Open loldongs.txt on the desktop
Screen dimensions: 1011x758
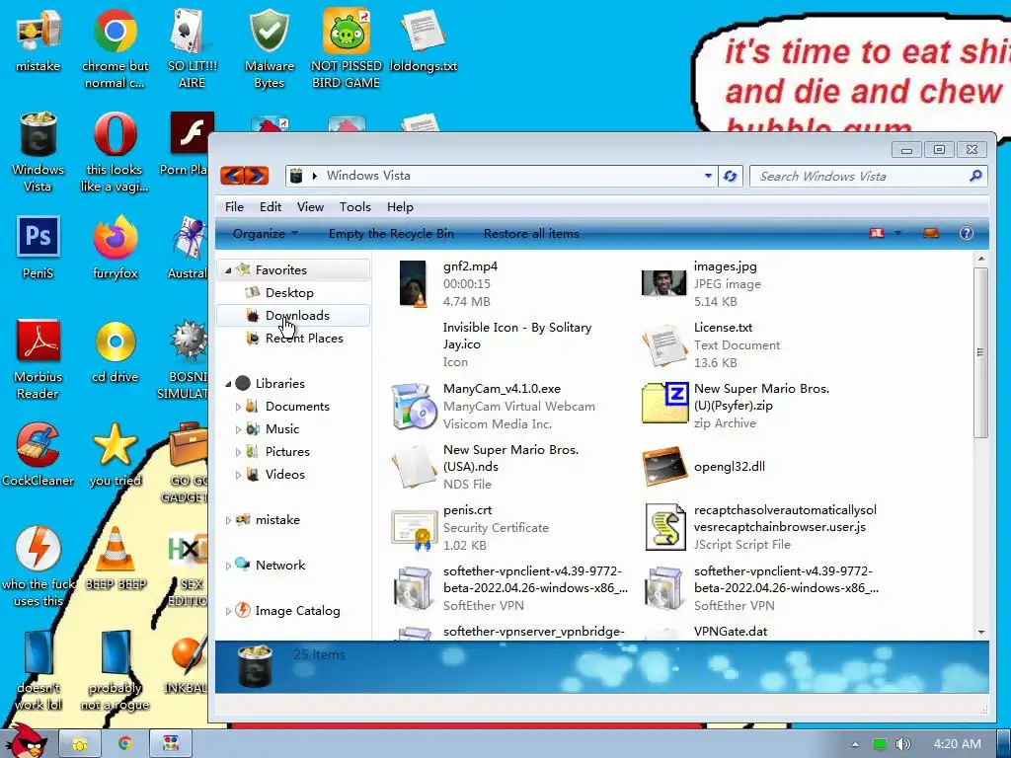tap(423, 39)
